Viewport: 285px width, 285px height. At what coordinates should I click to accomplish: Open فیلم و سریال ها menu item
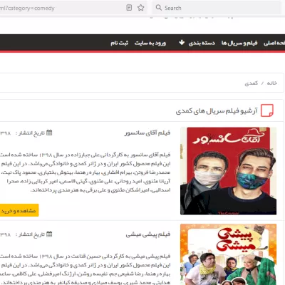tap(239, 43)
